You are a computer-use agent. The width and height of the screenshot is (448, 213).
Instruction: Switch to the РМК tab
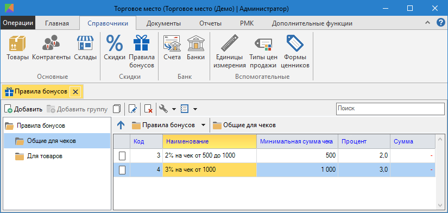pyautogui.click(x=247, y=23)
